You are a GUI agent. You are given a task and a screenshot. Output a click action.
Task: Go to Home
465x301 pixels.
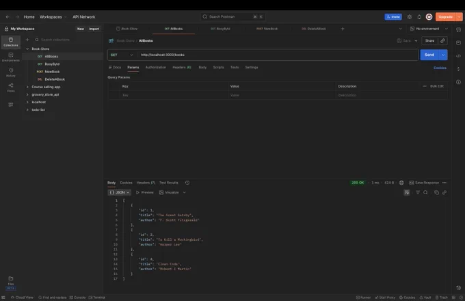[29, 17]
